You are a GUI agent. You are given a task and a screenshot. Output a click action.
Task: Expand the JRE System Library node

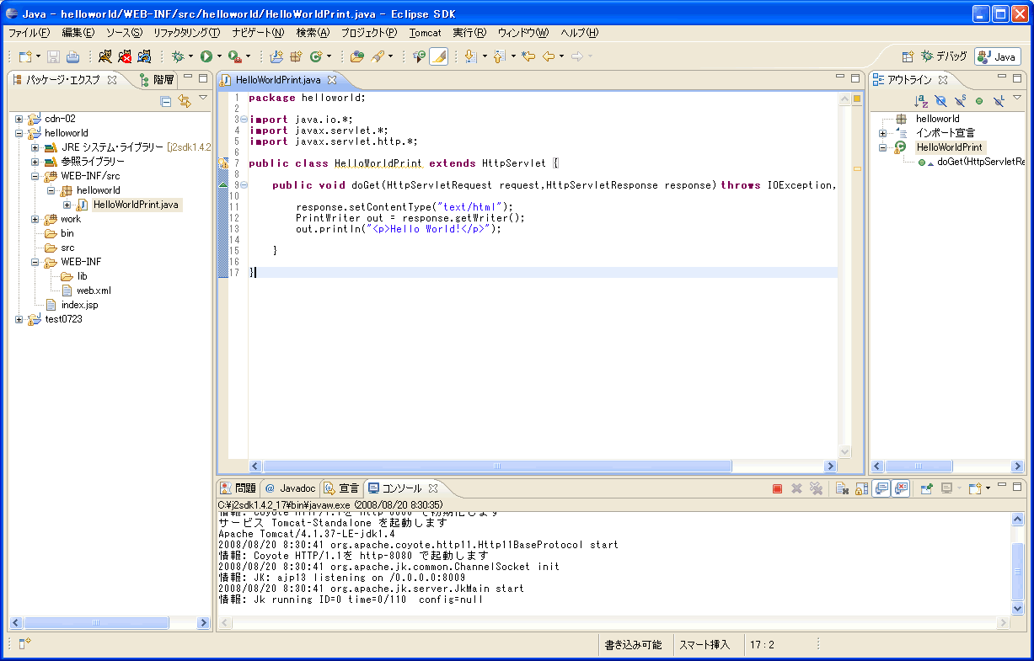click(35, 147)
